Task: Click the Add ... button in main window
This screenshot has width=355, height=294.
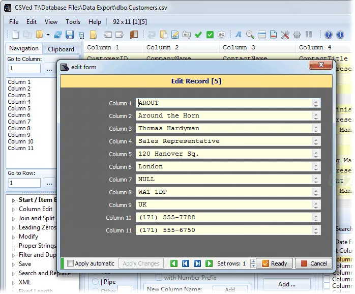Action: 287,284
